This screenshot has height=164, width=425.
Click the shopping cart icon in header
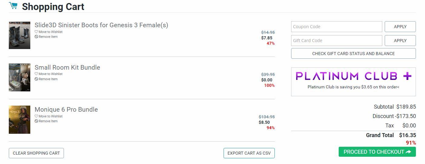point(13,6)
